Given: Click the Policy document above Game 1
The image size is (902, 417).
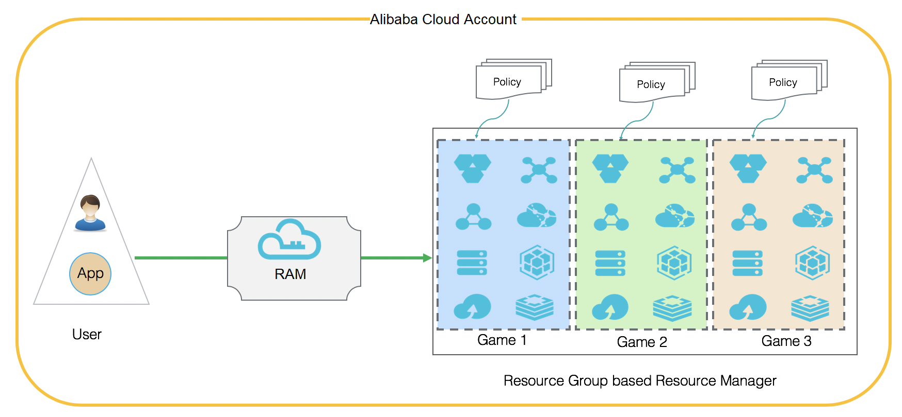Looking at the screenshot, I should (x=514, y=79).
